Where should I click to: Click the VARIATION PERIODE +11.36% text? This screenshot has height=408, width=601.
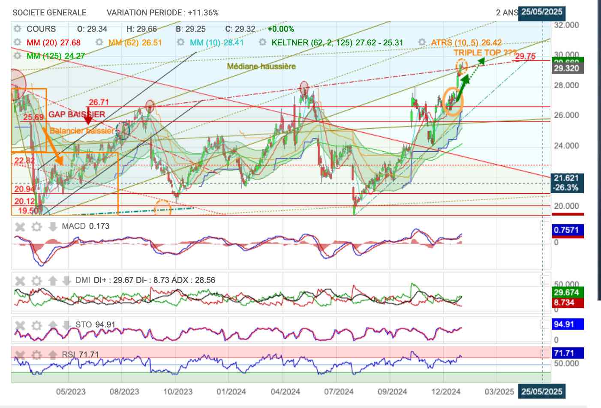pos(162,13)
